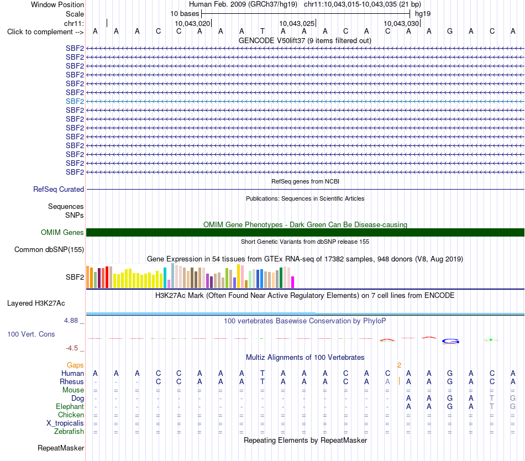The height and width of the screenshot is (461, 525).
Task: Click the dark green bar in GTEx chart
Action: coord(281,278)
